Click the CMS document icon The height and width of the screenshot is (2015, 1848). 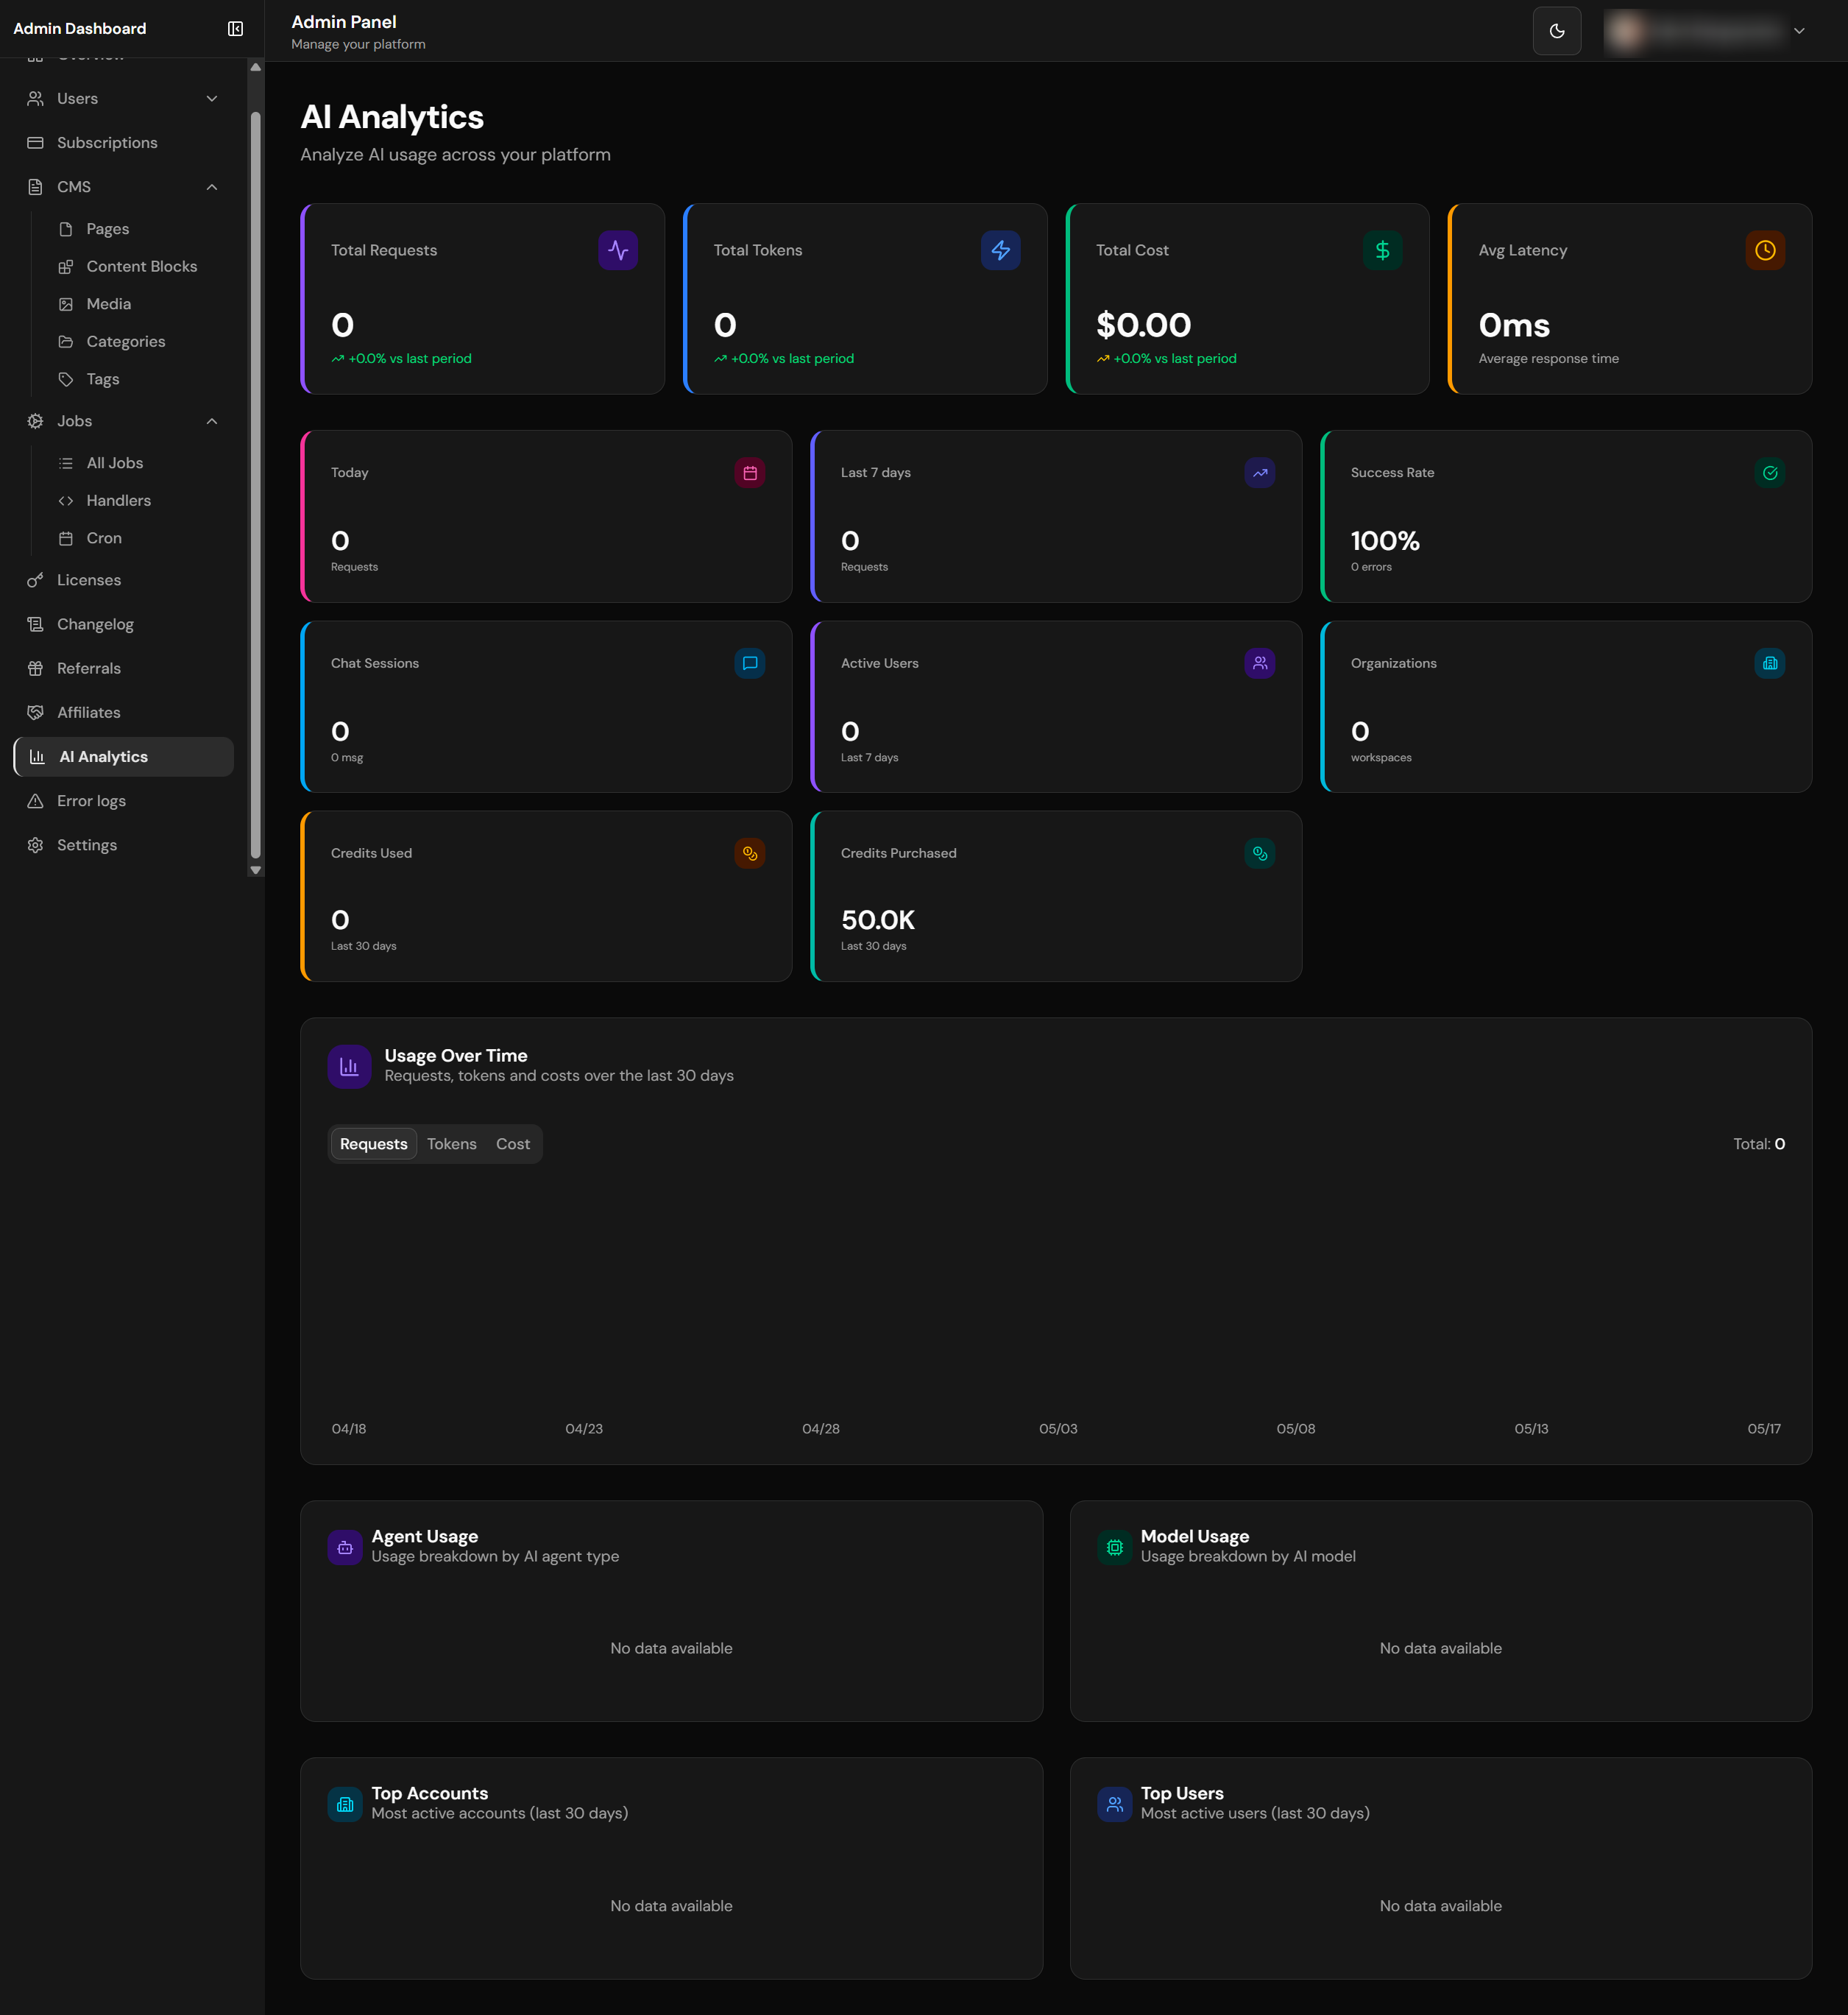click(x=35, y=187)
